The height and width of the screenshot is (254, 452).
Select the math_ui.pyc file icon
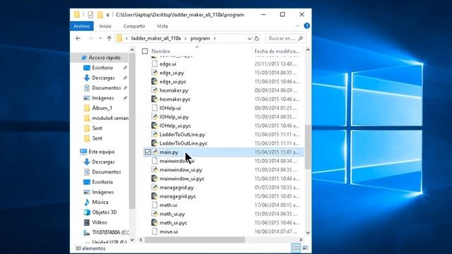coord(155,223)
